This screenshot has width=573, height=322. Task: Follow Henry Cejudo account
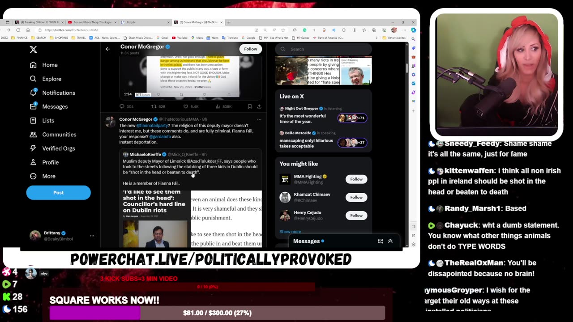(x=356, y=216)
